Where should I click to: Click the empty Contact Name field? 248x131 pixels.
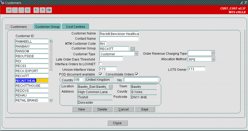click(119, 39)
